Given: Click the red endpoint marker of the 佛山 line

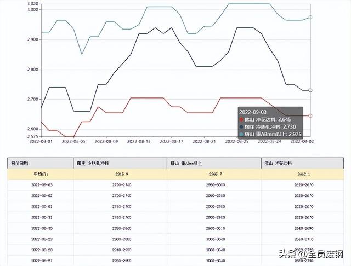Looking at the screenshot, I should tap(310, 115).
